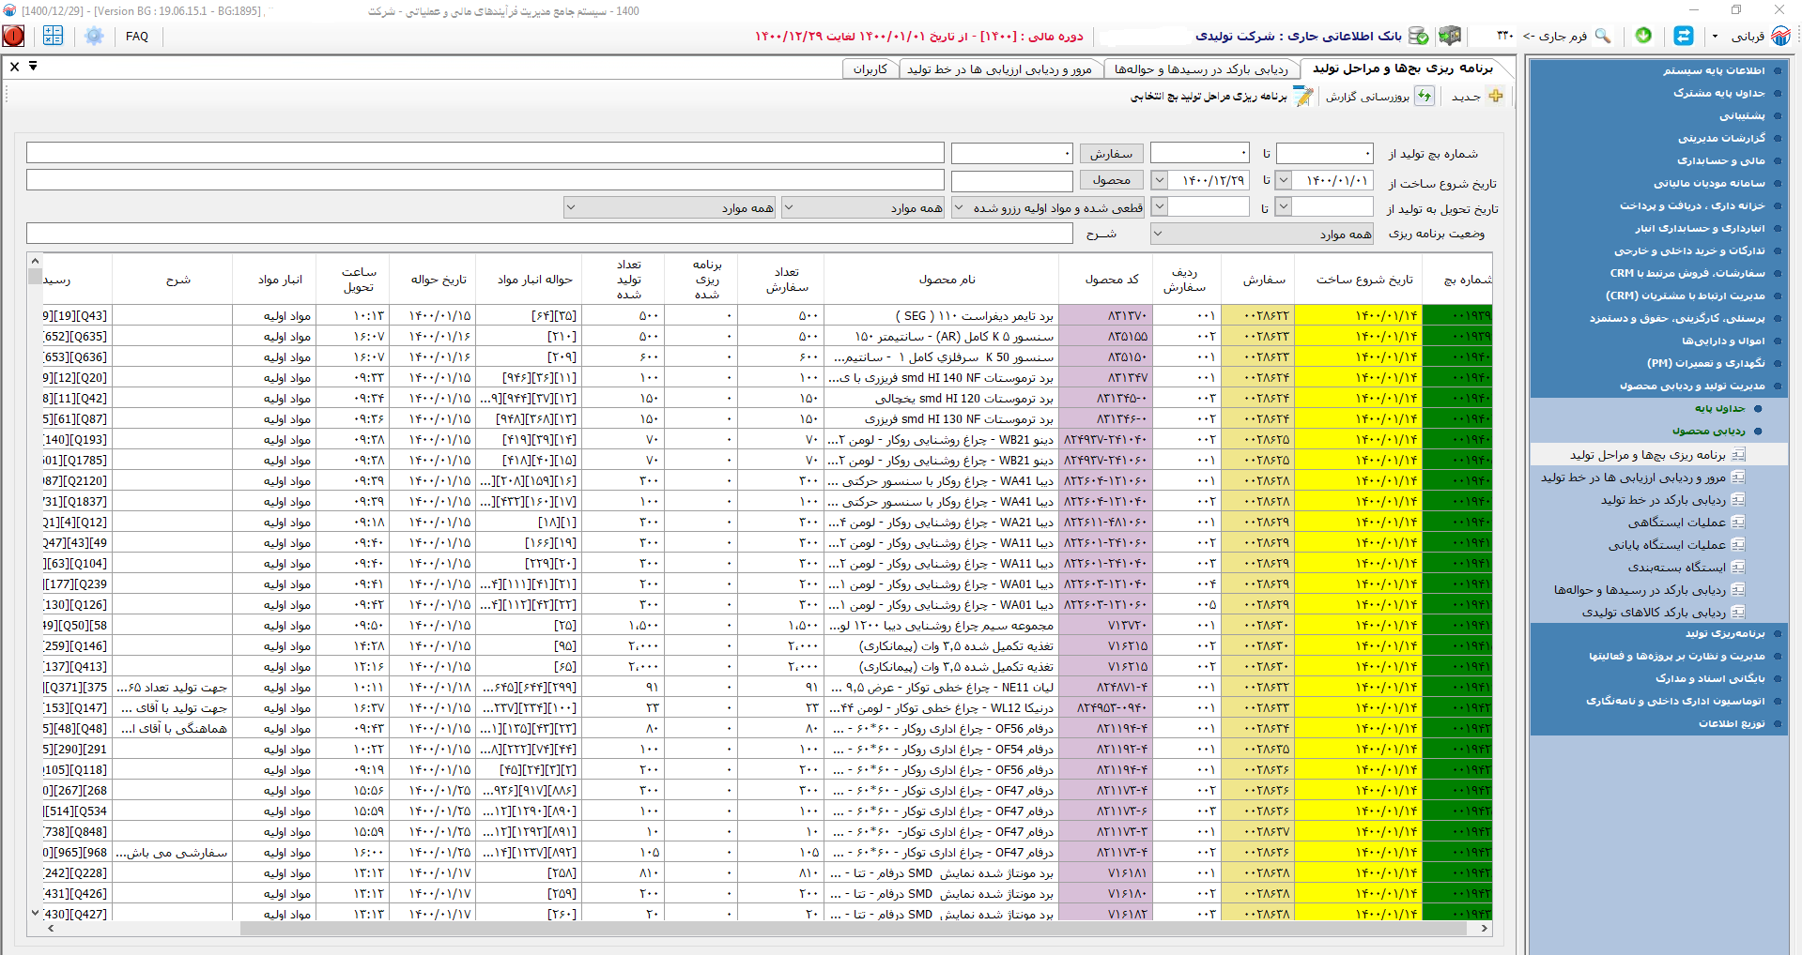Open the leftmost همه موارد combo box
This screenshot has height=955, width=1802.
[x=670, y=208]
